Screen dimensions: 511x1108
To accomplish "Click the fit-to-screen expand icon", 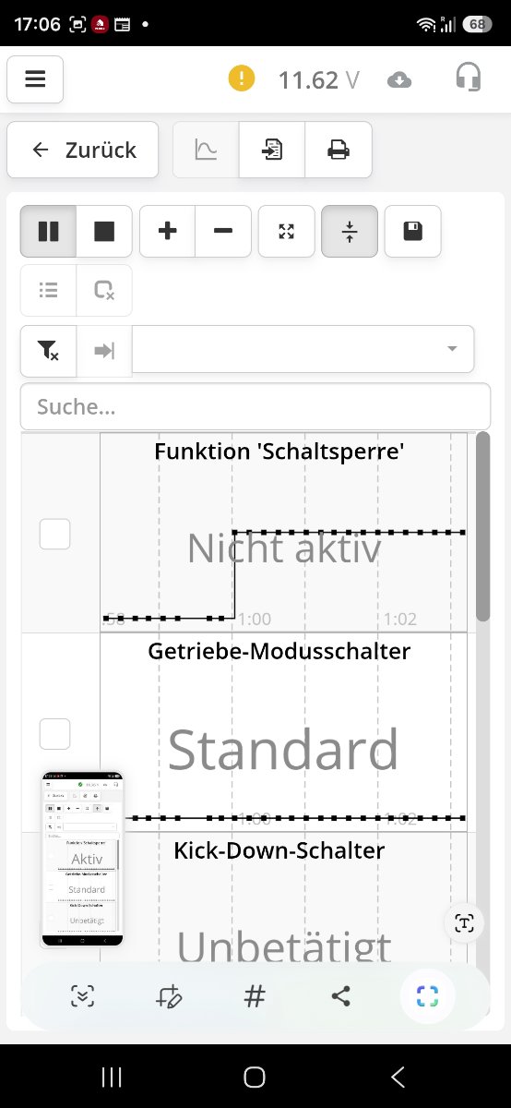I will (x=287, y=231).
